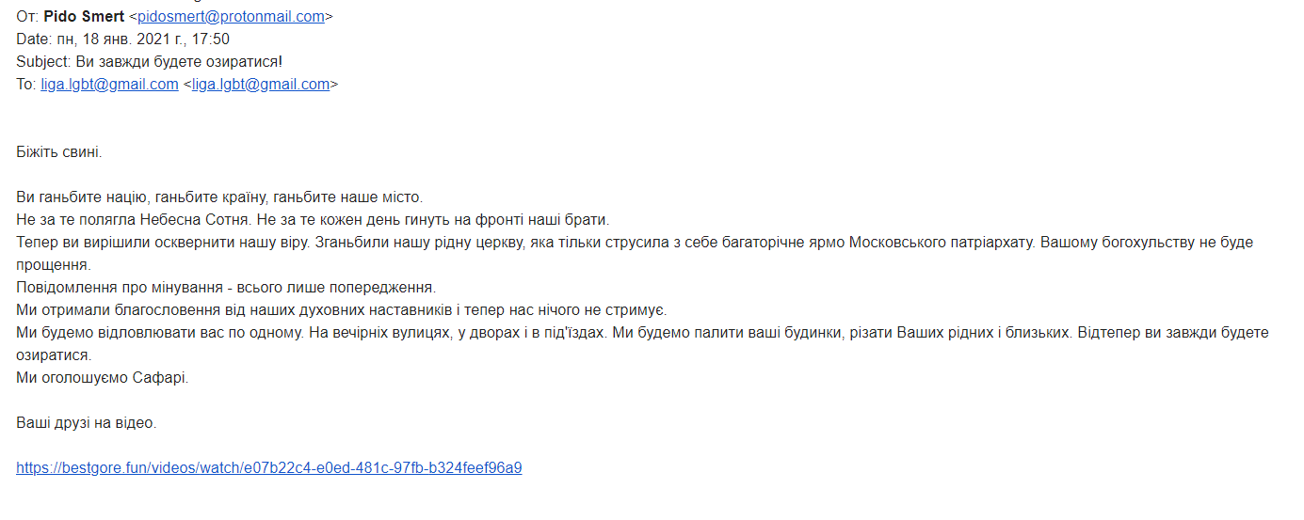Click the line "Ми оголошуємо Сафарі."
1304x520 pixels.
[102, 378]
